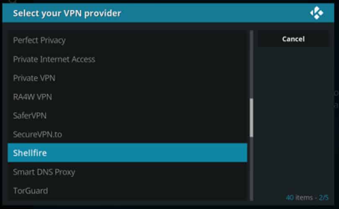This screenshot has width=339, height=209.
Task: Click empty panel area below Cancel
Action: (293, 119)
